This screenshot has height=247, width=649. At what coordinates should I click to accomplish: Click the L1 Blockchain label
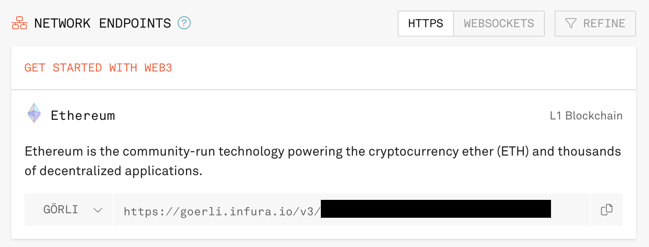[586, 115]
